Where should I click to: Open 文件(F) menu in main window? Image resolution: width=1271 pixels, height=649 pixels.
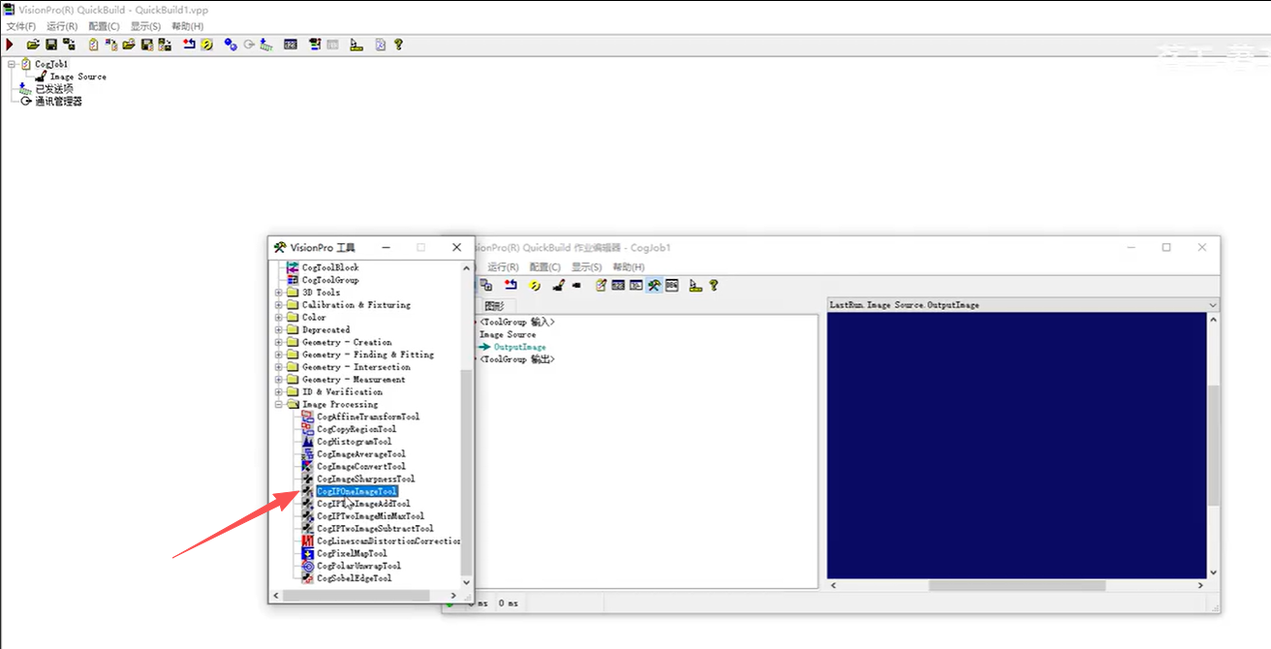21,26
